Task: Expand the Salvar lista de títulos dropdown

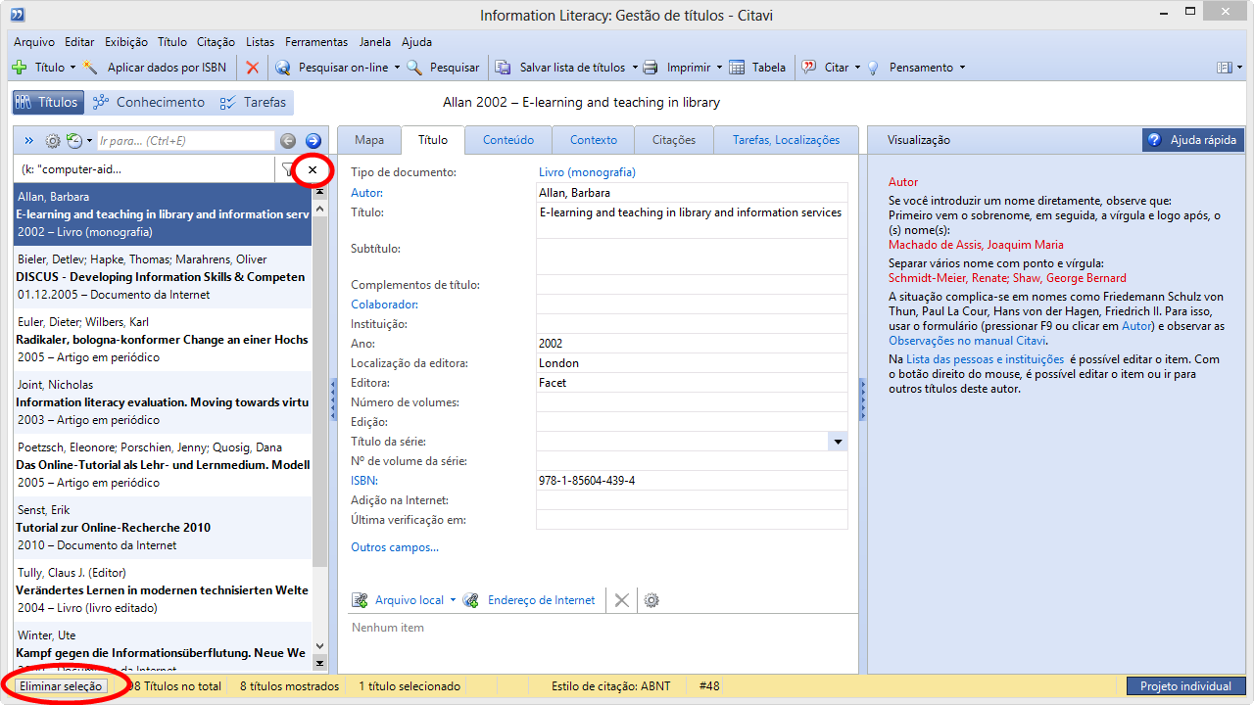Action: [x=634, y=68]
